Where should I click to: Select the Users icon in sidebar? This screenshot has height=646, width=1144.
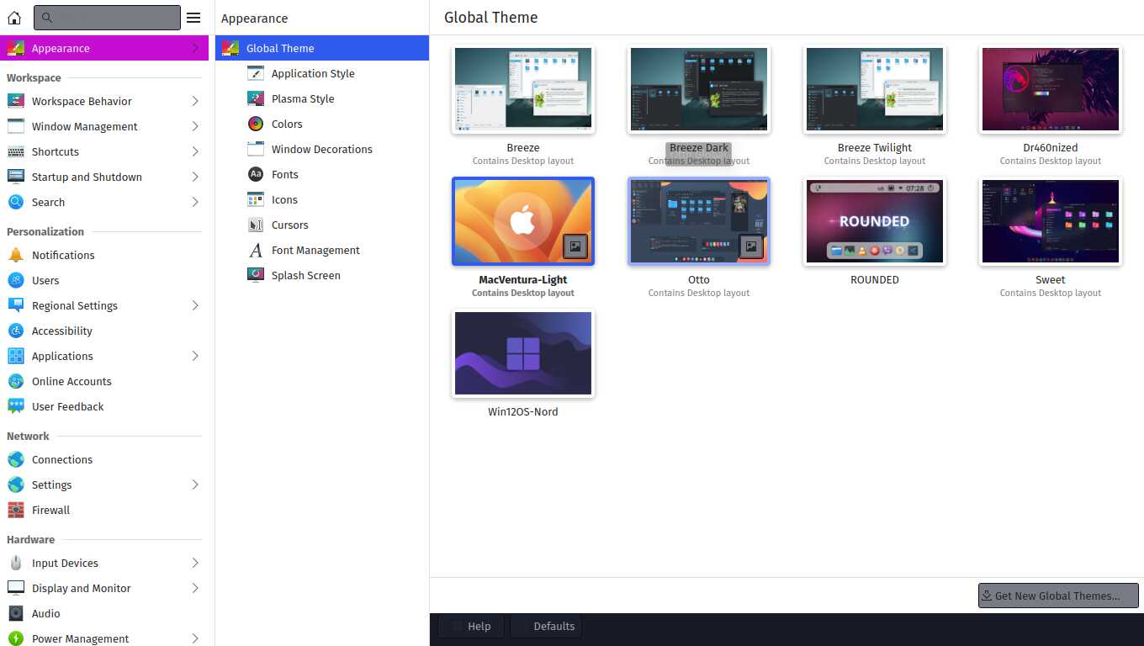tap(16, 280)
